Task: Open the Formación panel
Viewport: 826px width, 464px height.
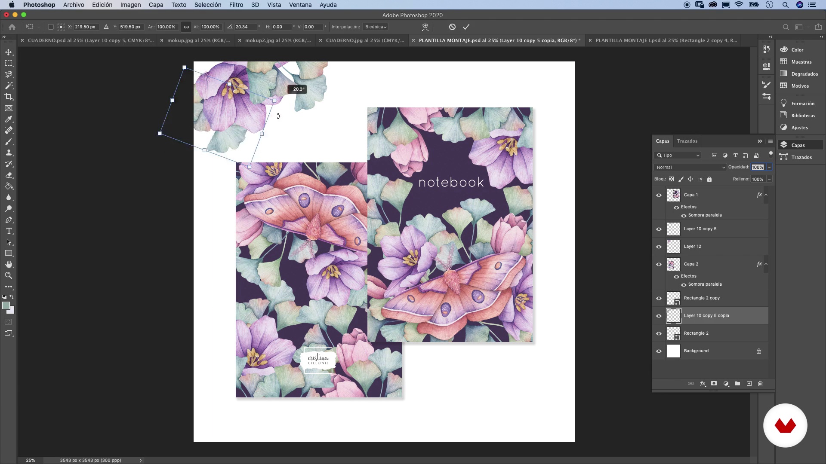Action: [x=801, y=104]
